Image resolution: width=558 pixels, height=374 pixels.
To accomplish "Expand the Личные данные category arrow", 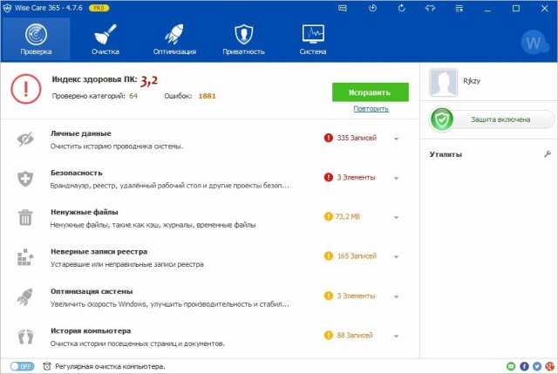I will pyautogui.click(x=396, y=139).
